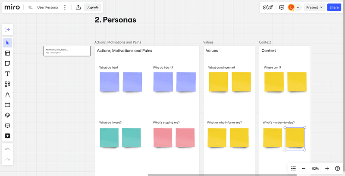Image resolution: width=345 pixels, height=176 pixels.
Task: Expand the user avatar dropdown arrow
Action: 298,7
